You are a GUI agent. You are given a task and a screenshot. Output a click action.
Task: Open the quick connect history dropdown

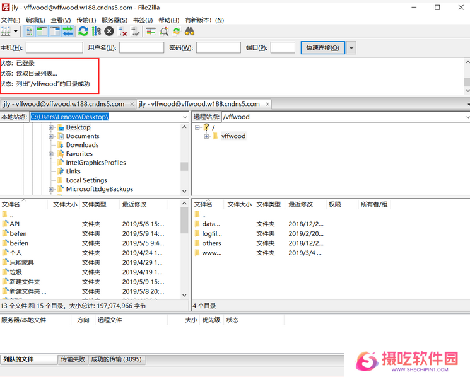[x=351, y=48]
